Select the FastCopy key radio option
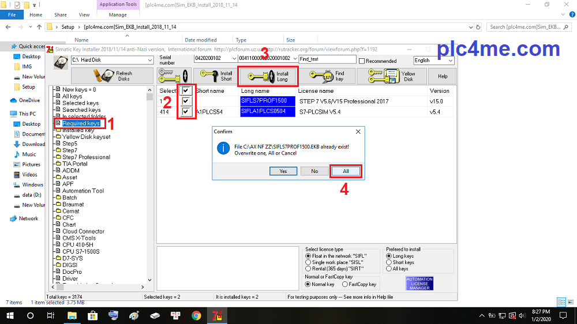The image size is (577, 324). pyautogui.click(x=345, y=284)
